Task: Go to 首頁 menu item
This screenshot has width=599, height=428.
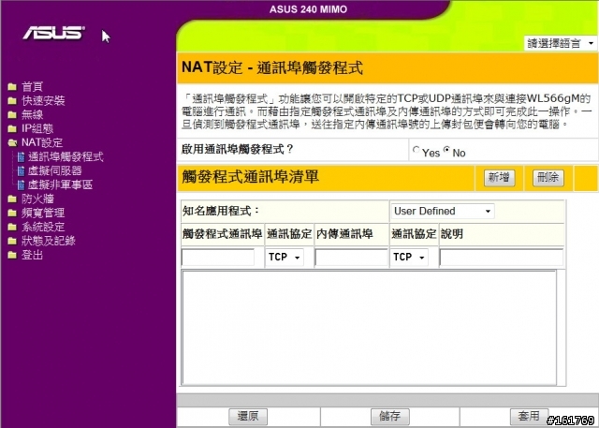Action: click(32, 87)
